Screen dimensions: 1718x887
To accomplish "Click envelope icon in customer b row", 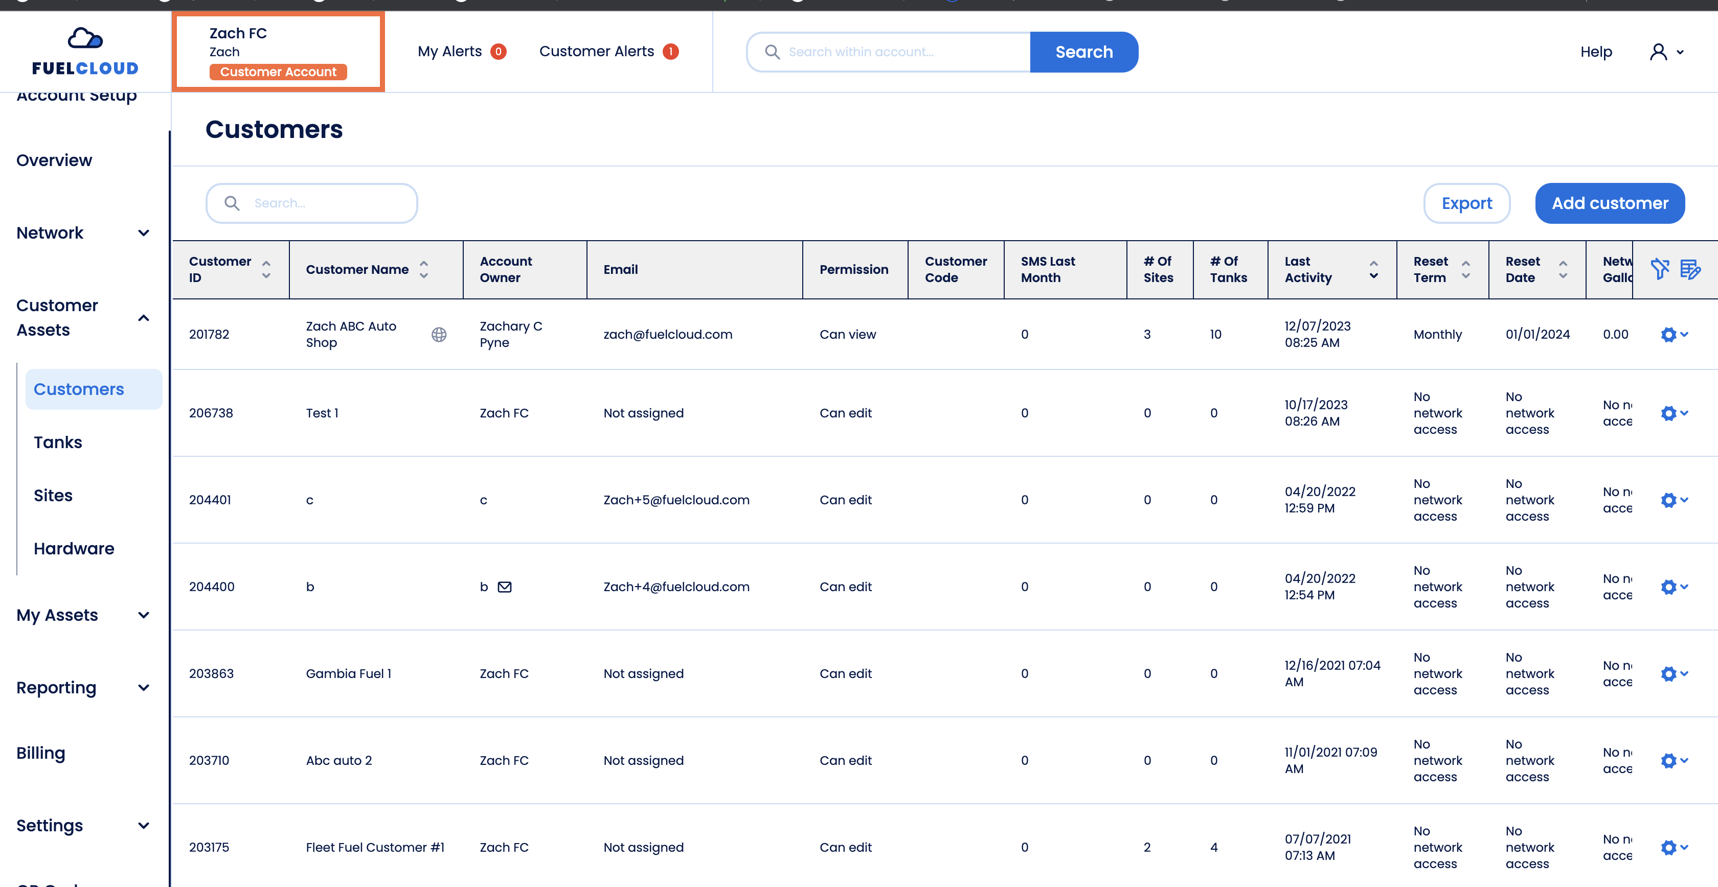I will [505, 587].
